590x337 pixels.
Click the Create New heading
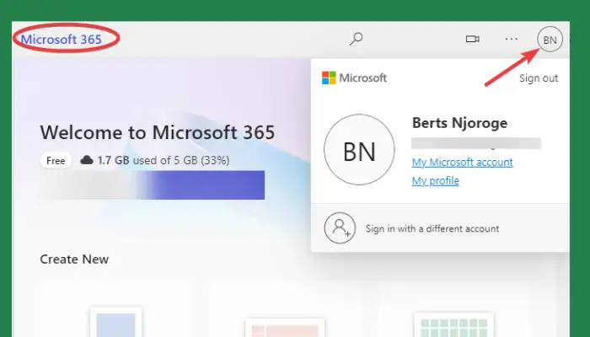[74, 259]
